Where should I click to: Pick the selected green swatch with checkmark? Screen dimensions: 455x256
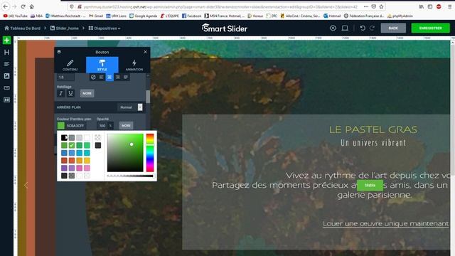coord(72,145)
